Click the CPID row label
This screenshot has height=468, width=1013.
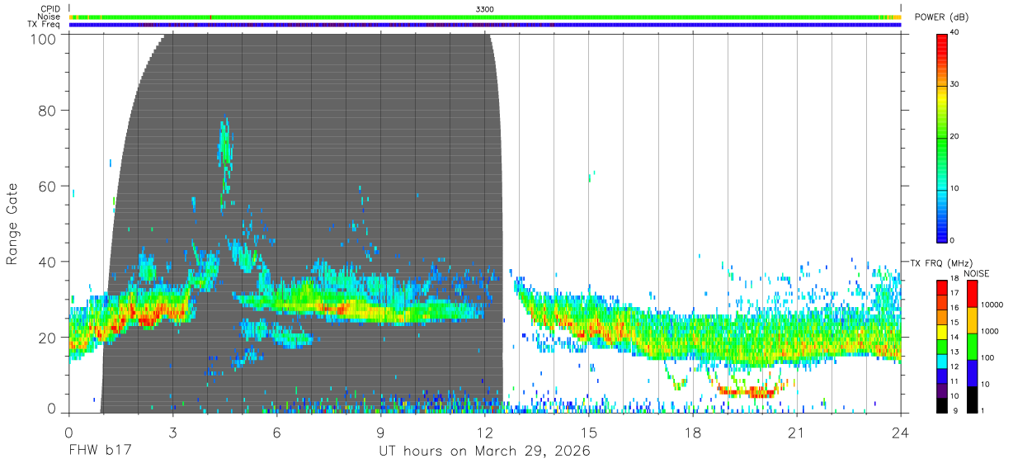[x=51, y=9]
